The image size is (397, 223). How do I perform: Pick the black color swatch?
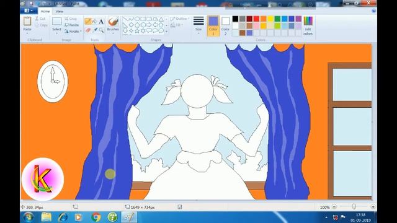[235, 19]
